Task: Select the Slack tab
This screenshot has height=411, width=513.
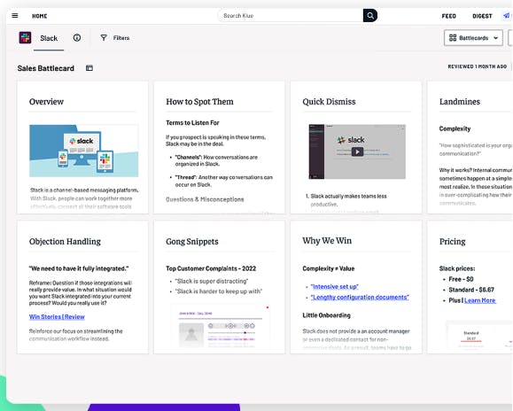Action: pos(49,38)
